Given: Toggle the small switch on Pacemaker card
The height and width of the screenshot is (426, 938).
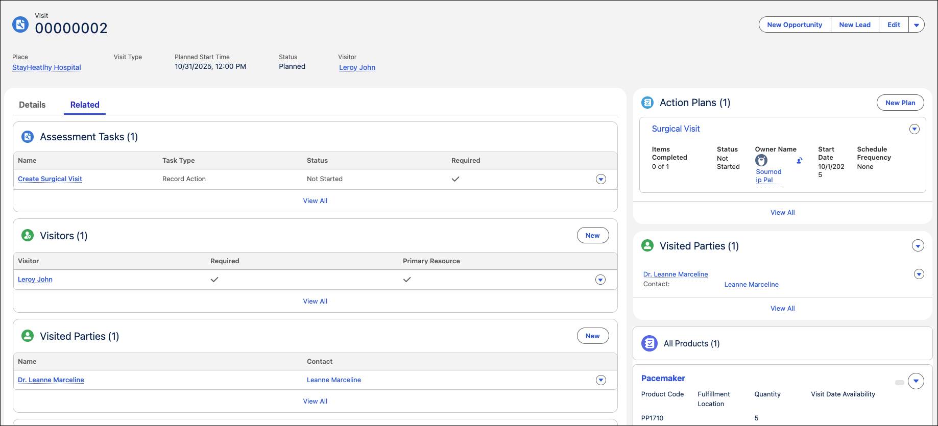Looking at the screenshot, I should pyautogui.click(x=900, y=382).
